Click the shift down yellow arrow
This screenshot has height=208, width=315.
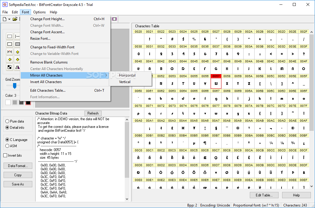(17, 60)
